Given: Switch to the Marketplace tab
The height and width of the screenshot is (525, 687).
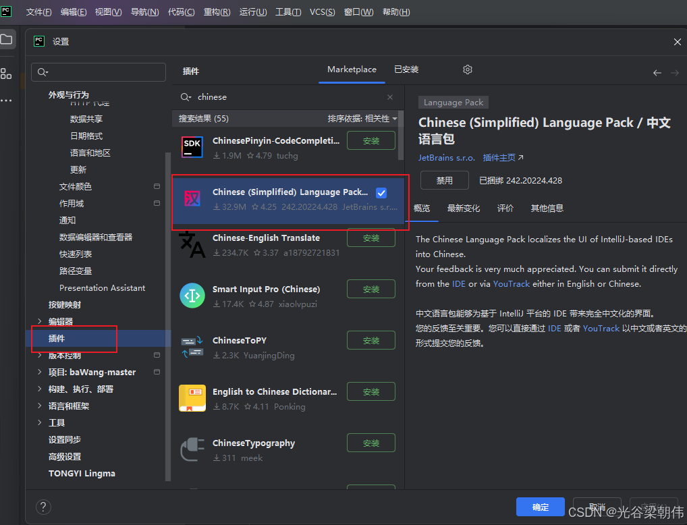Looking at the screenshot, I should point(352,70).
